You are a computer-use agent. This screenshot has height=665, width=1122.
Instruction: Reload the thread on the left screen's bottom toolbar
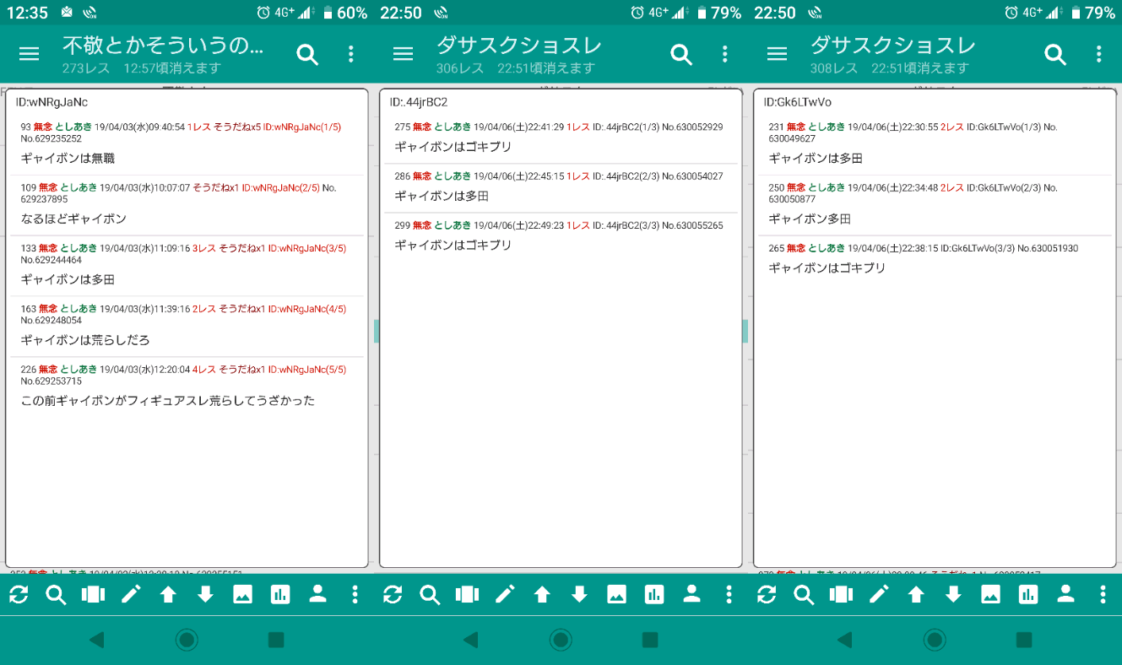tap(19, 595)
